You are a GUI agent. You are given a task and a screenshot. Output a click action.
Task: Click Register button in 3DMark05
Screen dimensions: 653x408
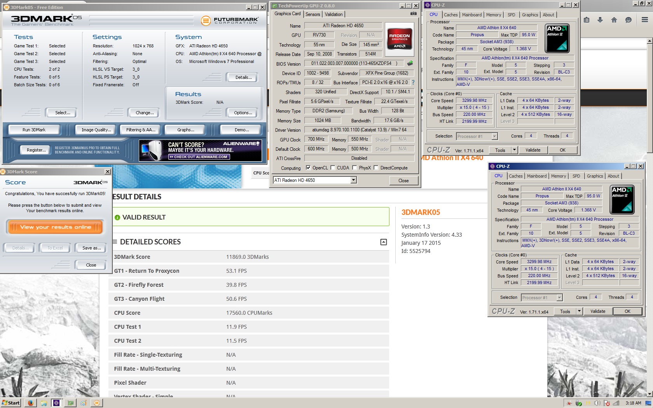pos(36,150)
